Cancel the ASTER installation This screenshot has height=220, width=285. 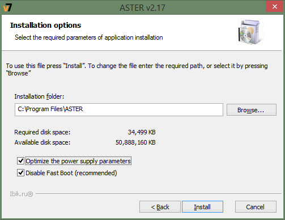click(x=256, y=207)
